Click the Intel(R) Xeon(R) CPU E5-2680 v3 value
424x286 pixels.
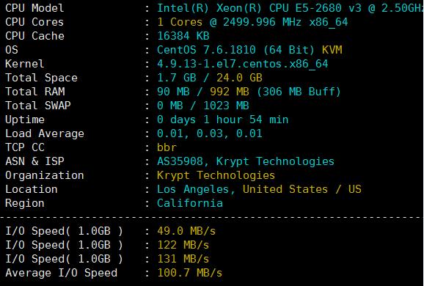pos(290,8)
